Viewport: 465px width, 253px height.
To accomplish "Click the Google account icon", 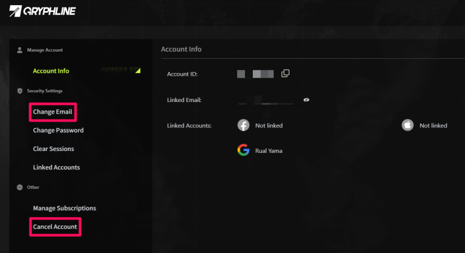I will (244, 150).
